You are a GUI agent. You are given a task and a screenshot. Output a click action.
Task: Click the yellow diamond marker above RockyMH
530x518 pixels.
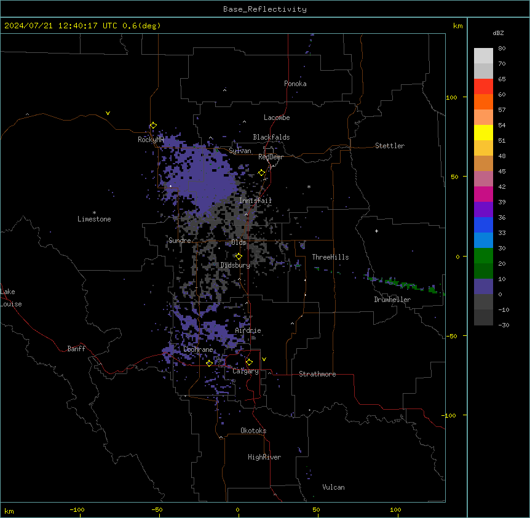pyautogui.click(x=153, y=126)
